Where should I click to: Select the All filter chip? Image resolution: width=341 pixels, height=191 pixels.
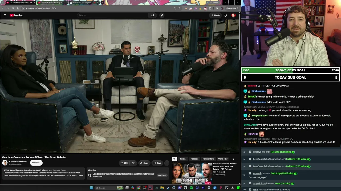tap(174, 159)
